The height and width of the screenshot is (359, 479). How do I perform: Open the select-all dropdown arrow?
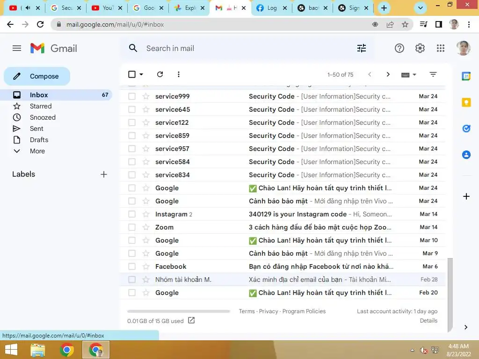click(141, 74)
